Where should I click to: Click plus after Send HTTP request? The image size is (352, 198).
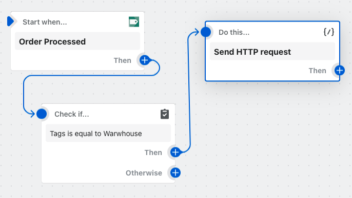[340, 71]
